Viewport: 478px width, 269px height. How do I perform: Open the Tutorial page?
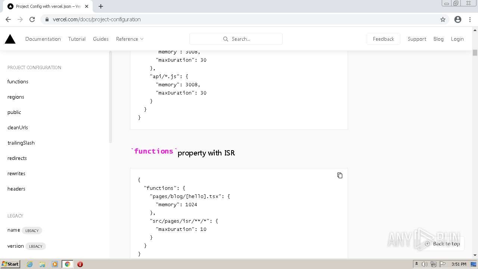77,39
